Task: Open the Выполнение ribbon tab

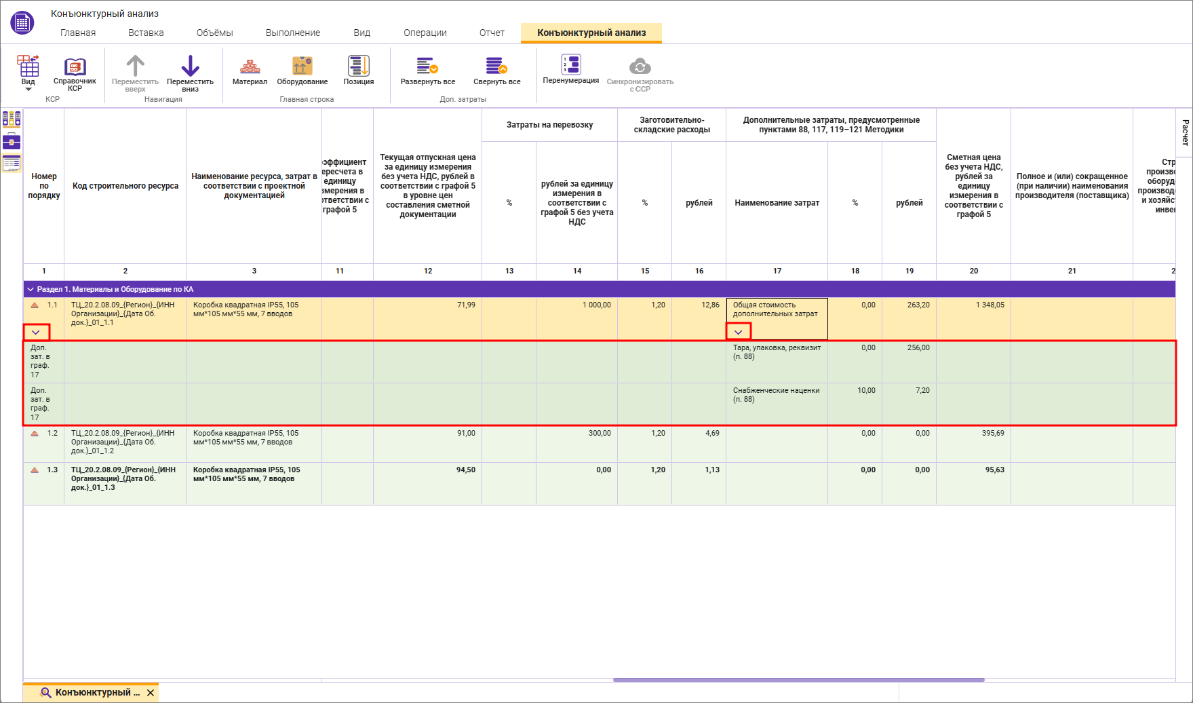Action: point(292,33)
